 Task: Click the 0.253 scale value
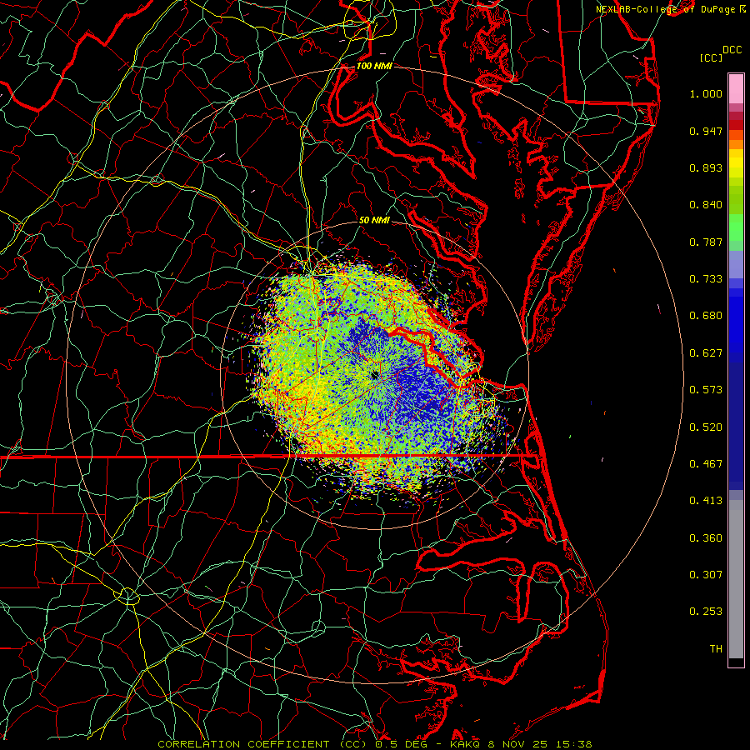(x=706, y=612)
